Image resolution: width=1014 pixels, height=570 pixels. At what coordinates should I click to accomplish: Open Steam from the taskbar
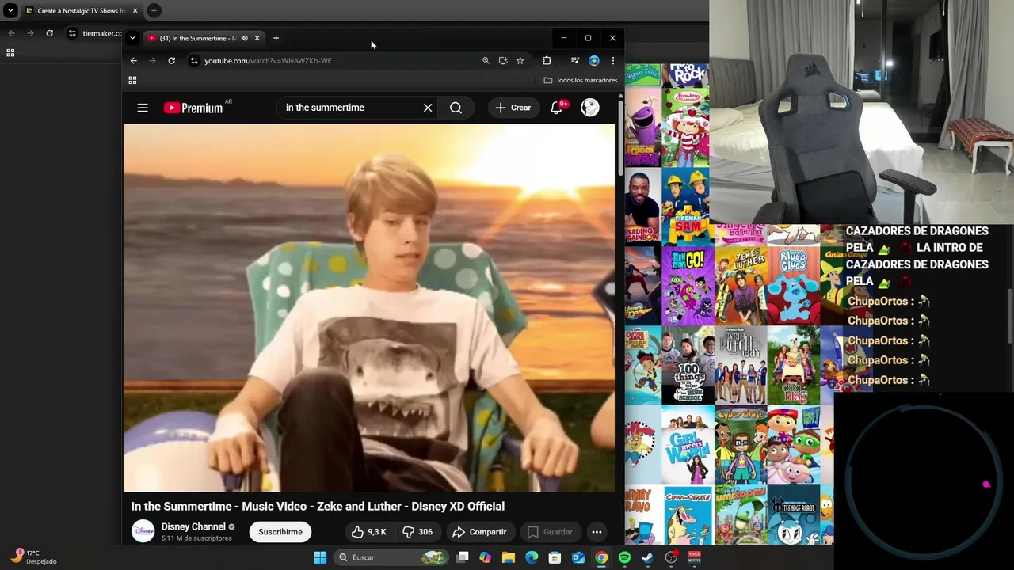pos(647,557)
